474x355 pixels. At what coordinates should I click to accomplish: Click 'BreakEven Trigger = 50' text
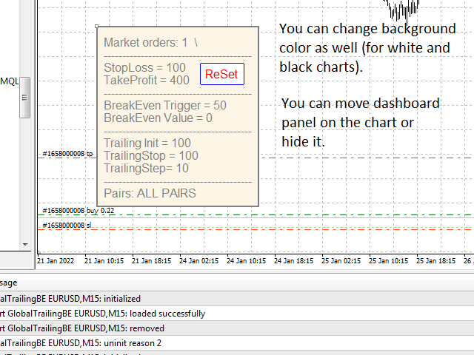(x=165, y=105)
